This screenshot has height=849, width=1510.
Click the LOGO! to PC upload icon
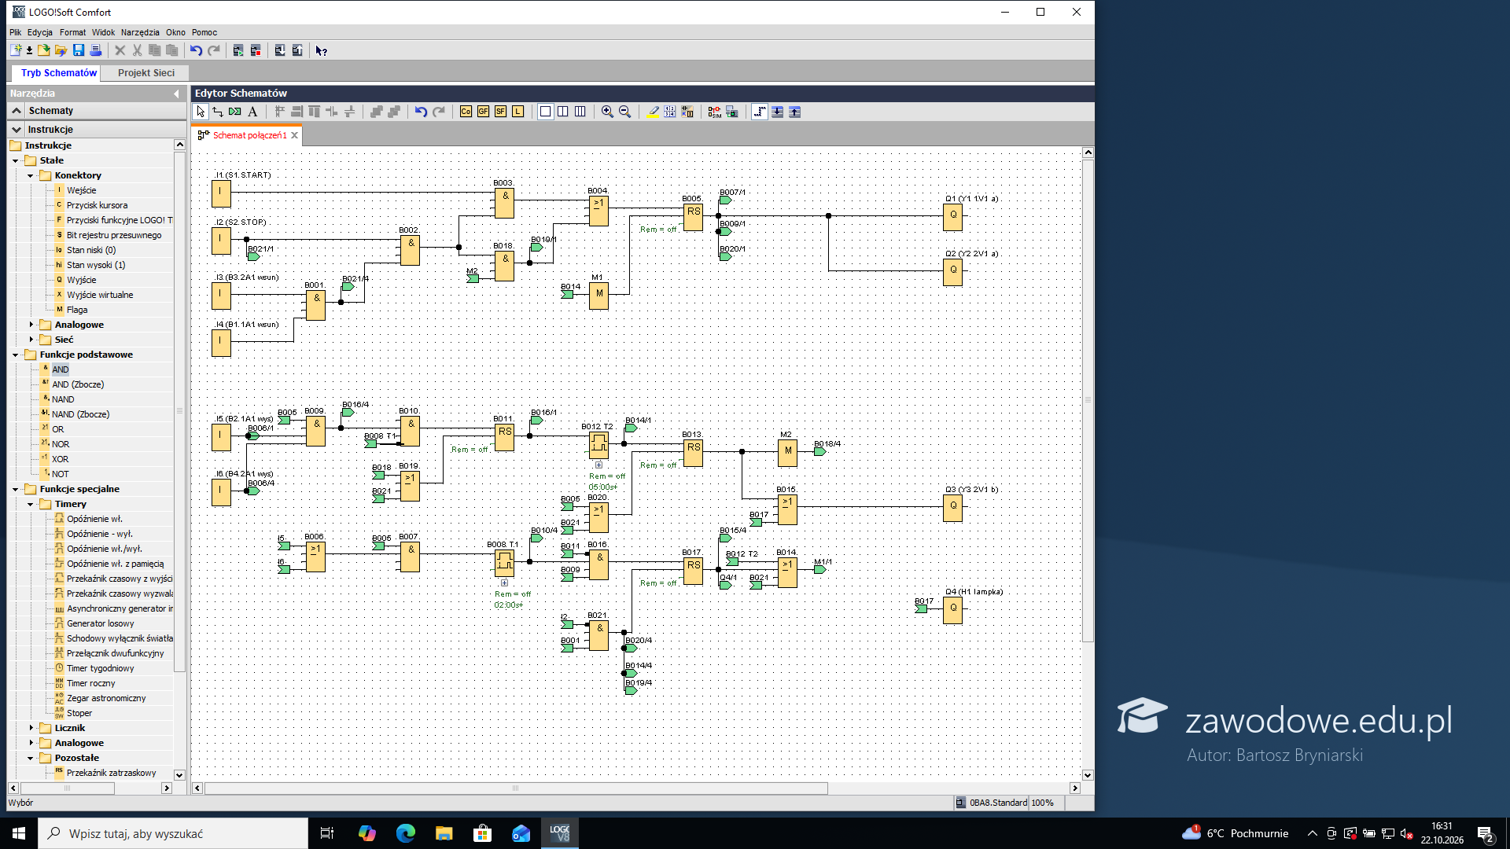297,50
